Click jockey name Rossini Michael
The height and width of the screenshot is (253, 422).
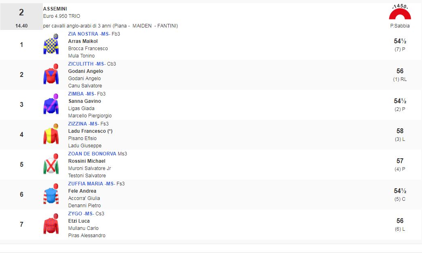(x=87, y=161)
